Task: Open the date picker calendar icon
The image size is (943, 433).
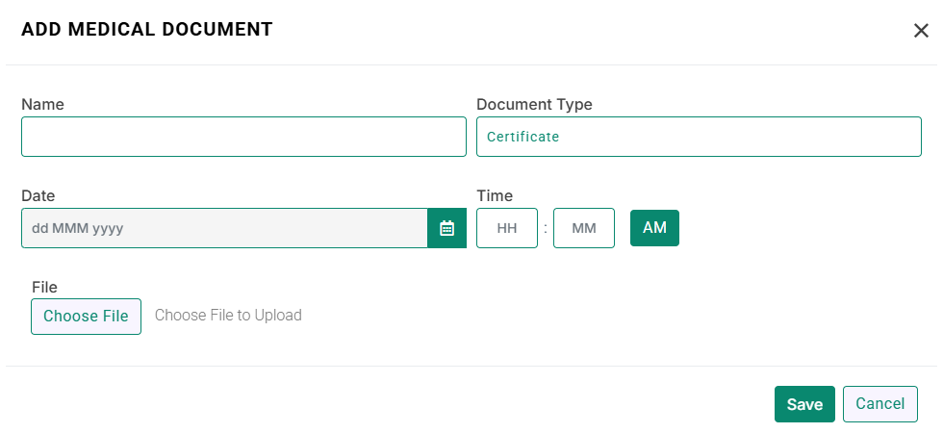Action: click(446, 228)
